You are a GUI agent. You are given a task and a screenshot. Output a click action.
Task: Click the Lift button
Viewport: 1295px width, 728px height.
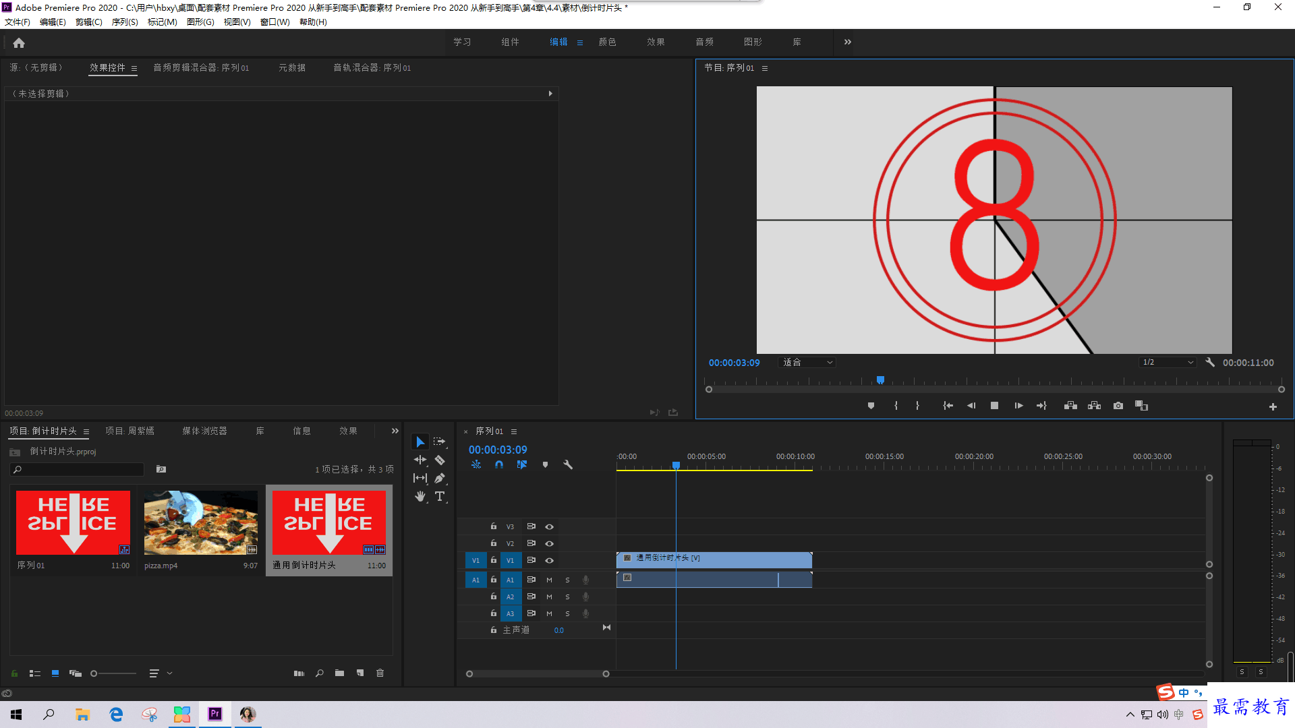click(x=1070, y=406)
